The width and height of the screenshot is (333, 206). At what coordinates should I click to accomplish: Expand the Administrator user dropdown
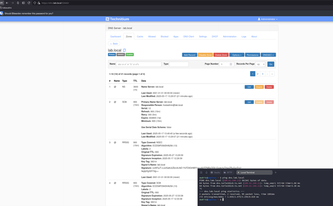(267, 19)
